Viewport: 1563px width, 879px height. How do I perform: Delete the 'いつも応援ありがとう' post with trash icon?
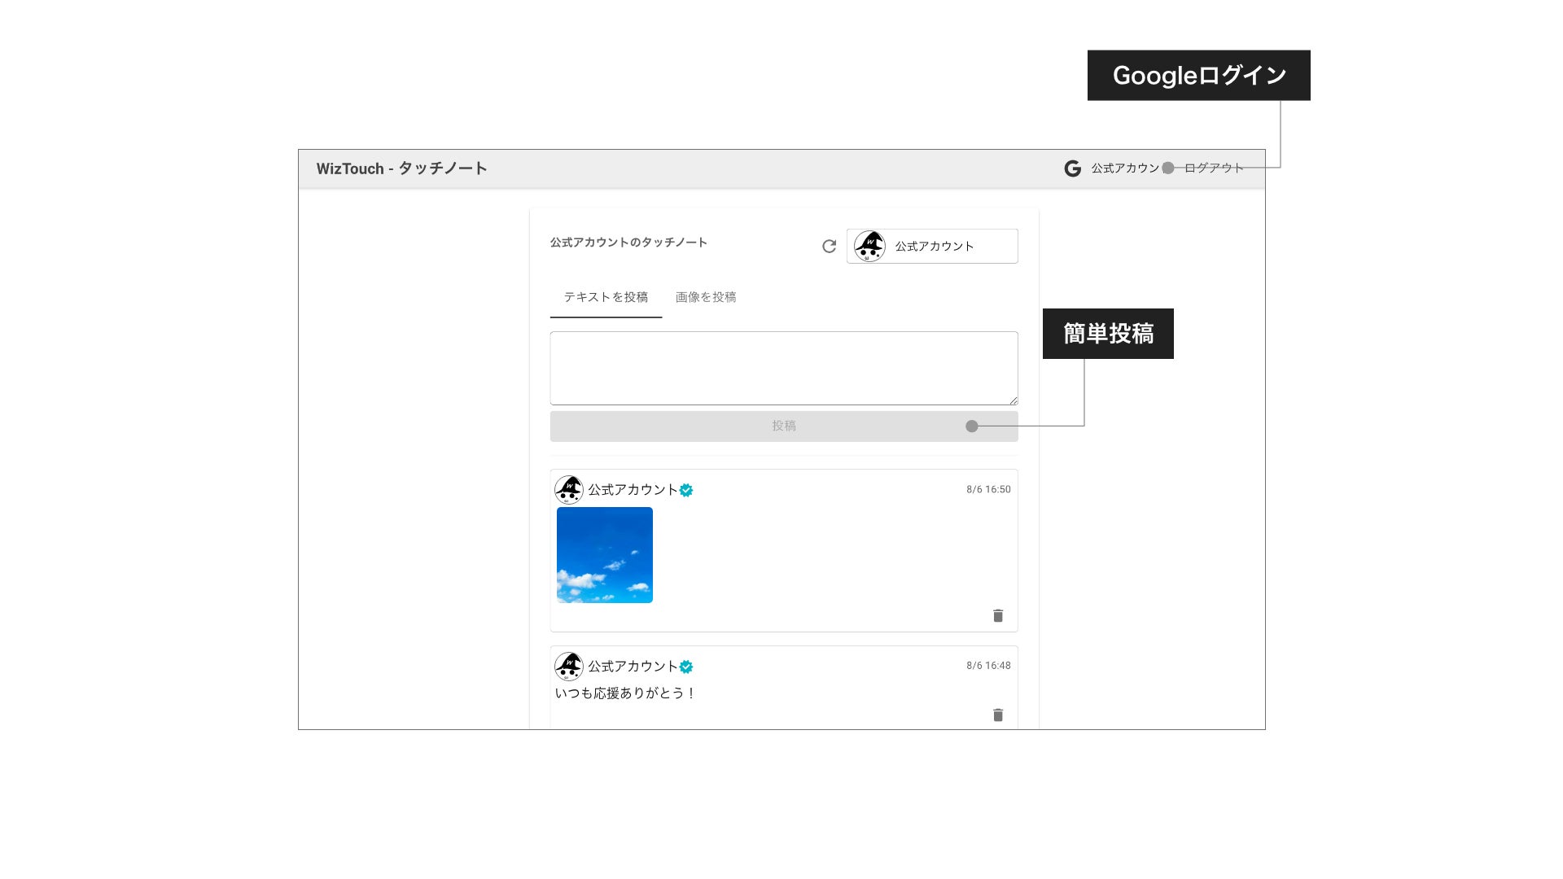pos(998,715)
